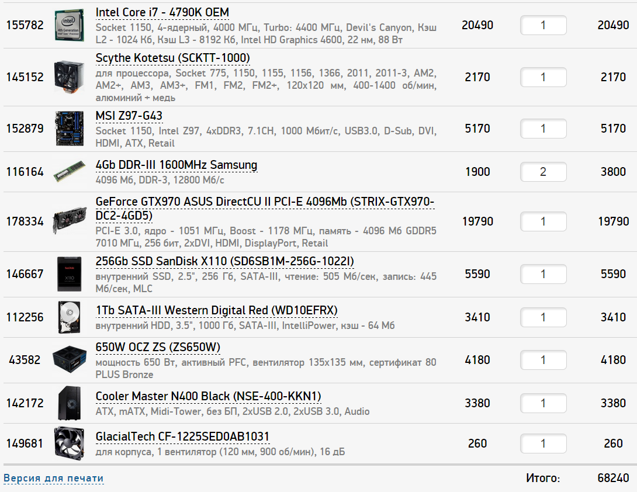Open the 256Gb SSD SanDisk X110 link

[224, 261]
